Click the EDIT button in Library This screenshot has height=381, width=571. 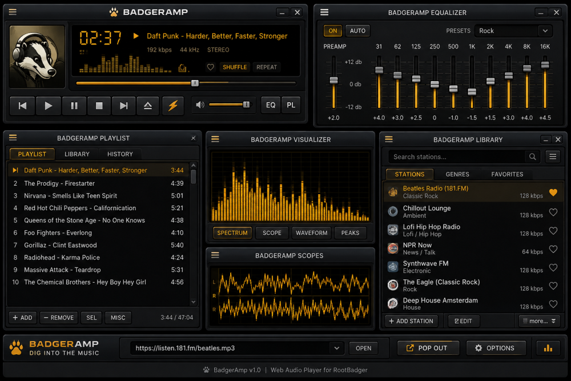[463, 321]
